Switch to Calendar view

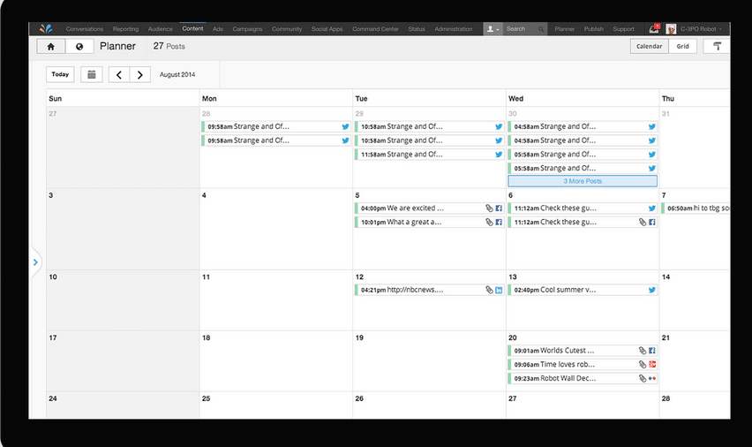coord(649,47)
